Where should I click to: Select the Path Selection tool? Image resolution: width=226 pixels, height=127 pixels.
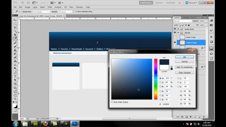[x=15, y=80]
